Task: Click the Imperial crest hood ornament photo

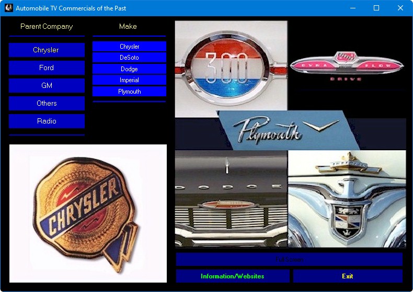Action: (x=347, y=199)
